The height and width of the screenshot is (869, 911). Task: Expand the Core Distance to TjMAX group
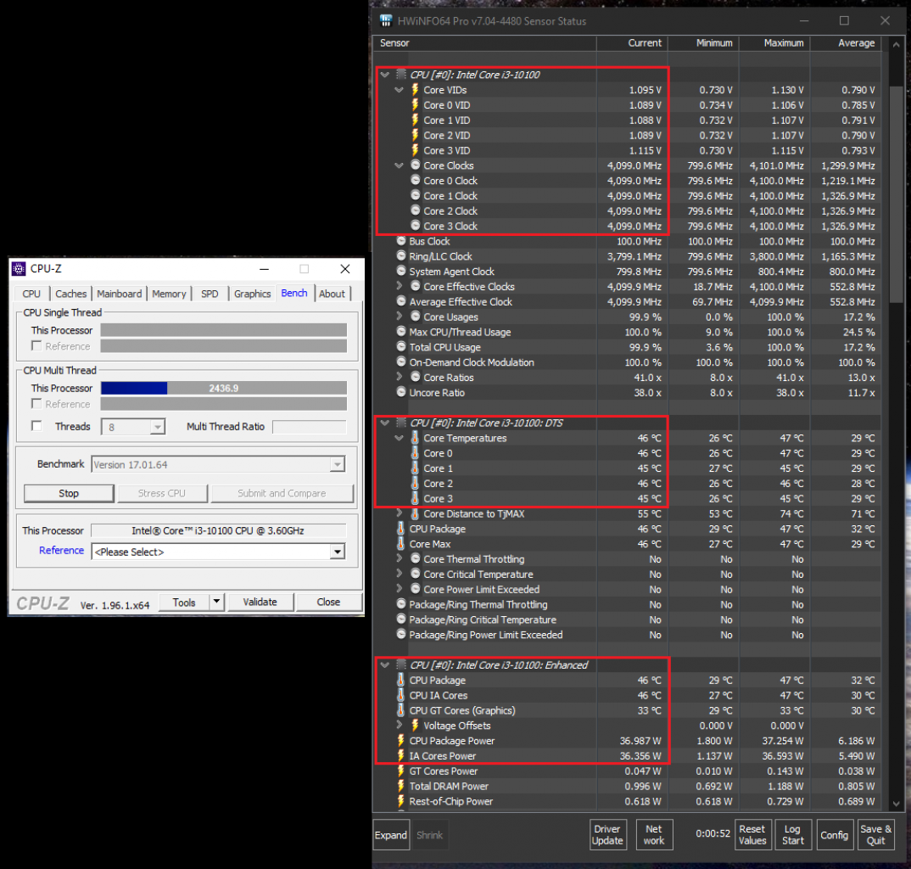tap(400, 513)
